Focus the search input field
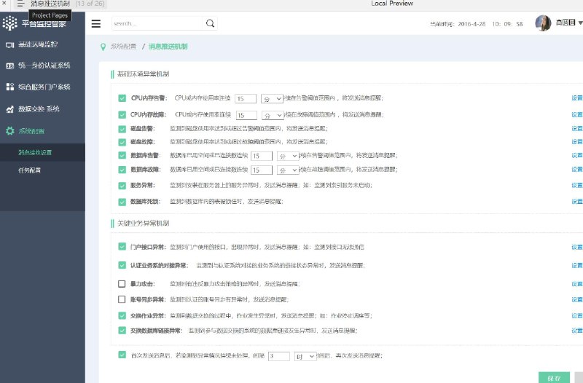 (x=157, y=23)
